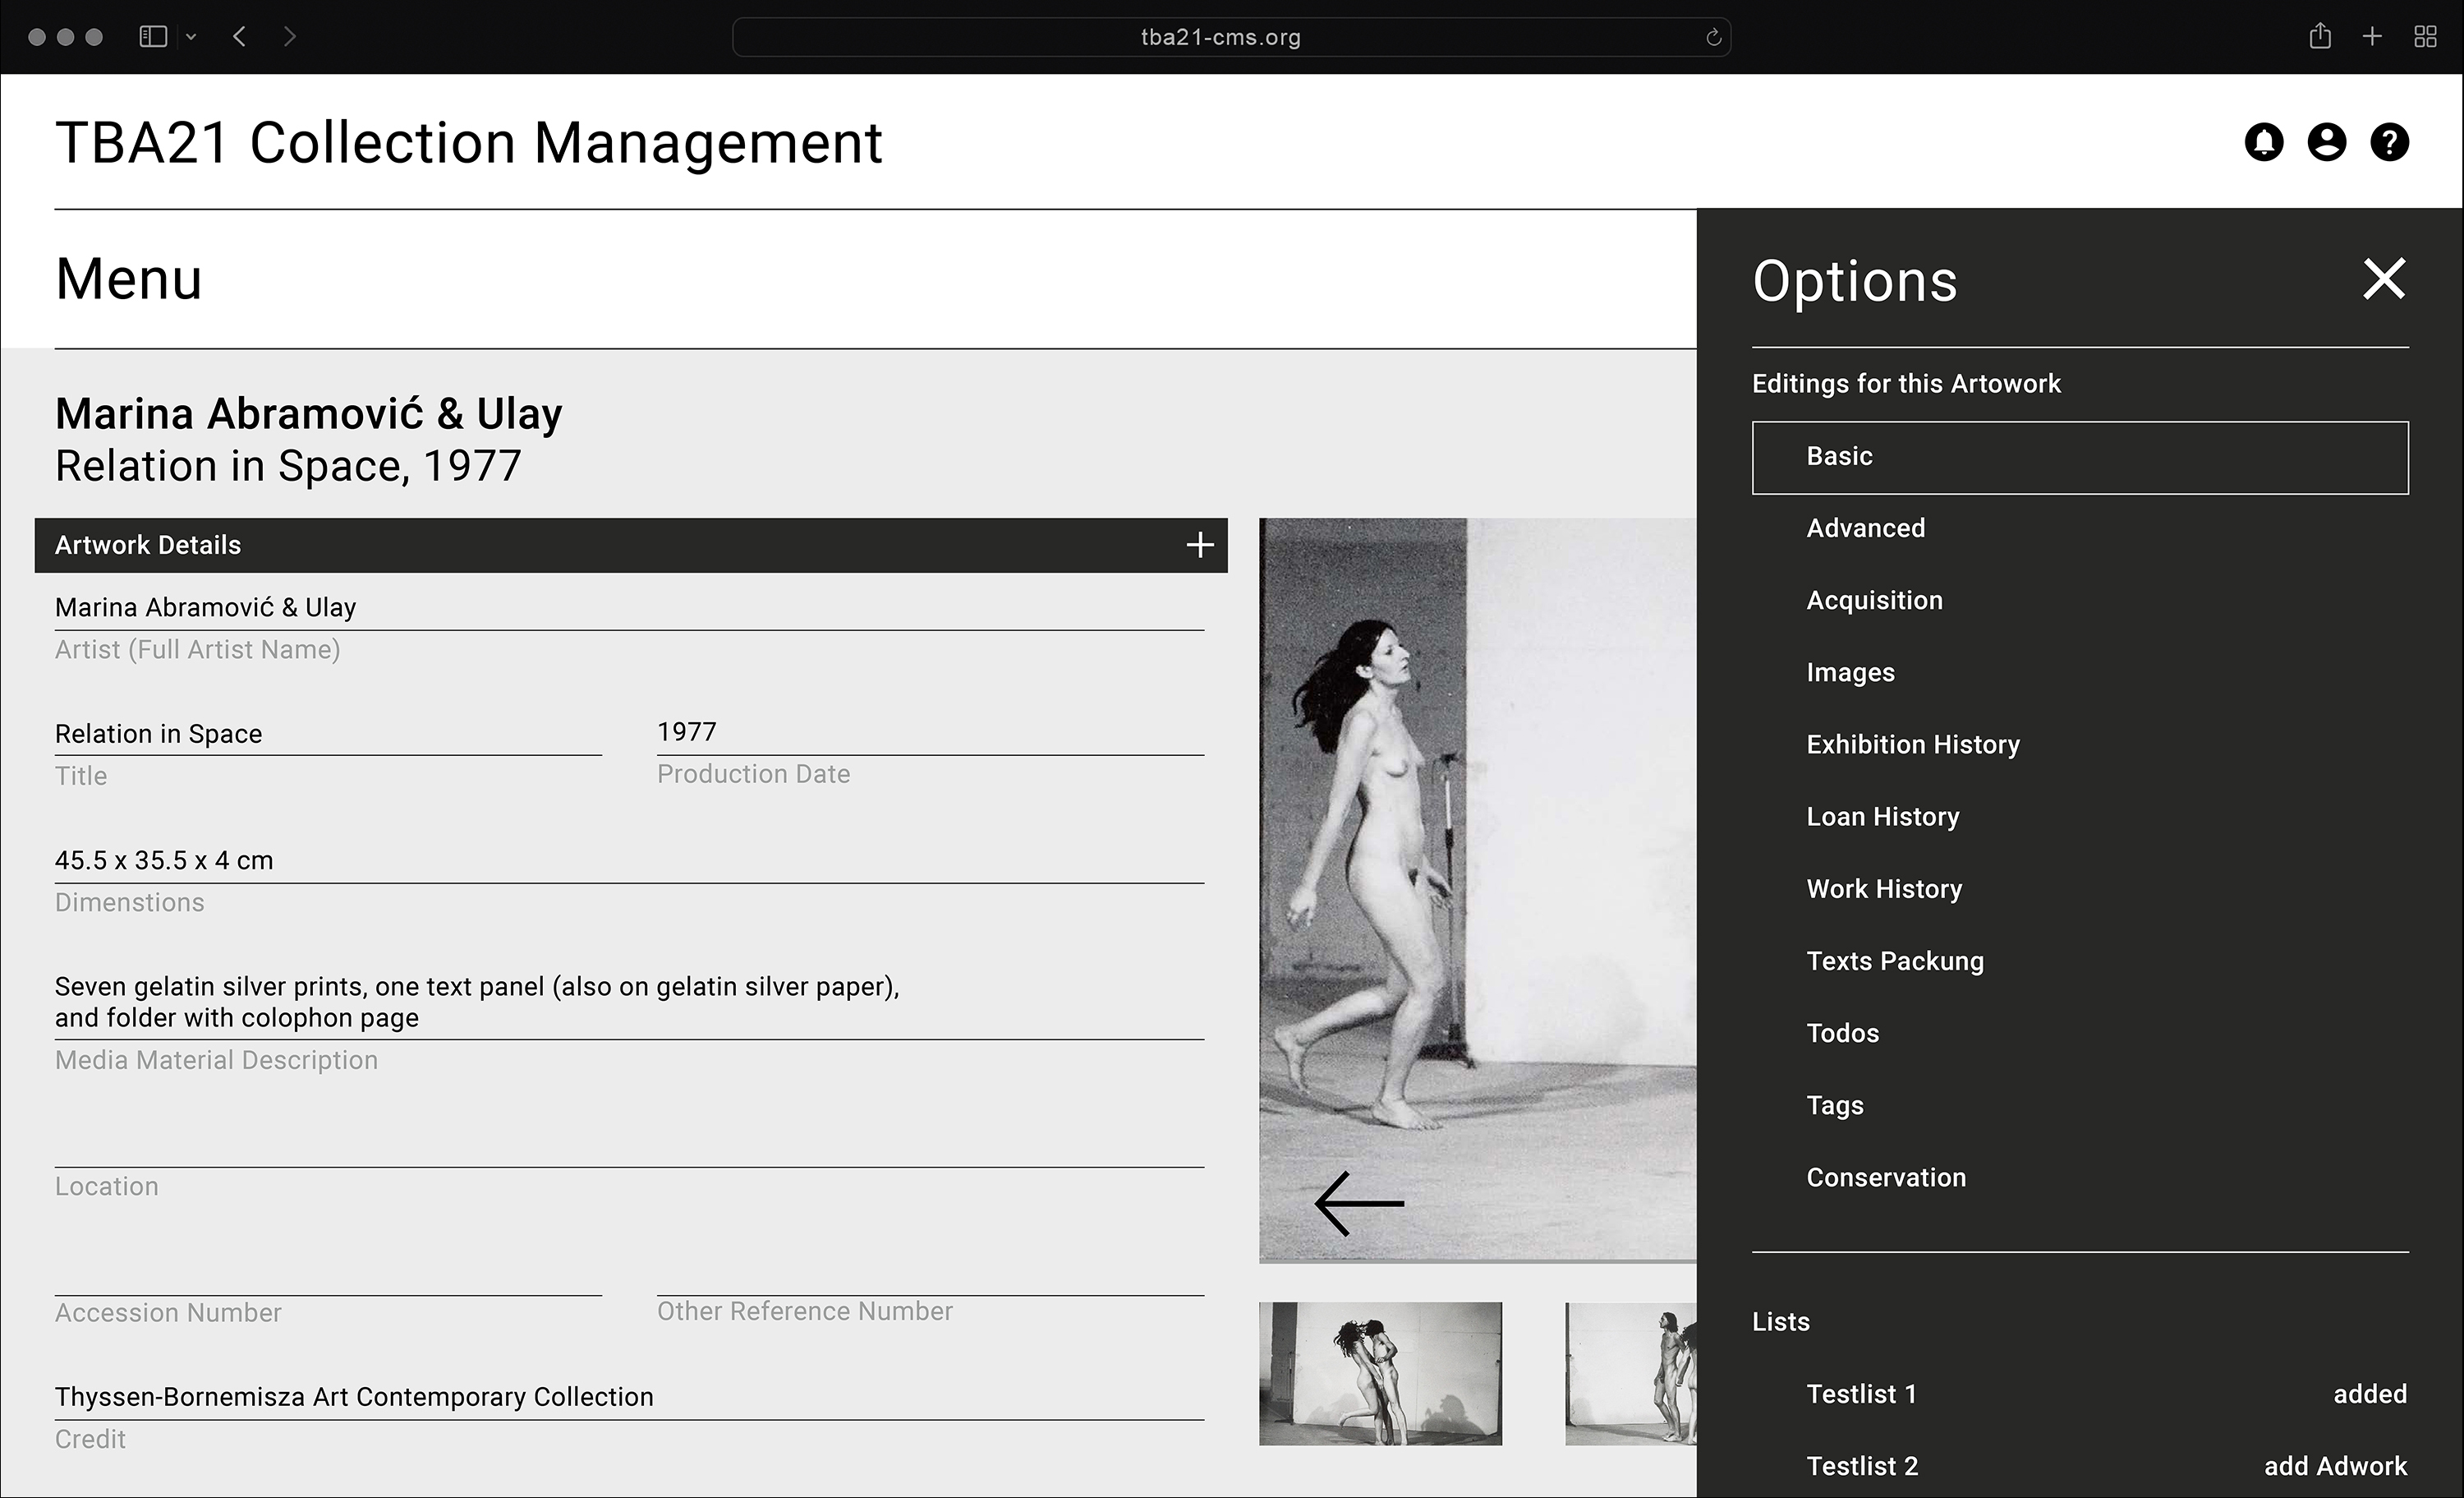Screen dimensions: 2464x1498
Task: Click TBA21 Collection Management title
Action: tap(469, 142)
